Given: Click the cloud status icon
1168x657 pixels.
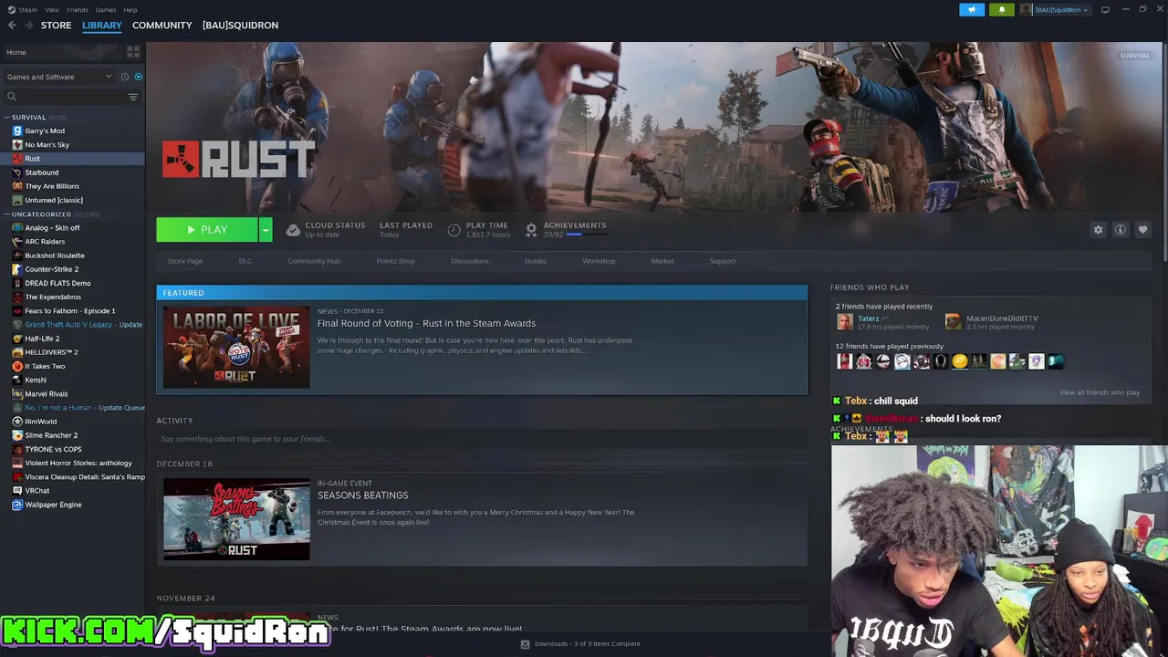Looking at the screenshot, I should (x=293, y=230).
